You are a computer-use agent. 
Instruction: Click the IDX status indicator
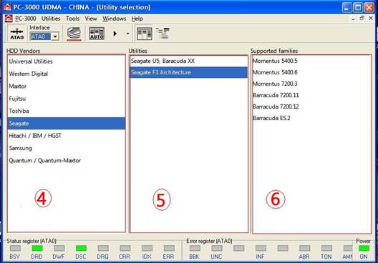click(147, 248)
